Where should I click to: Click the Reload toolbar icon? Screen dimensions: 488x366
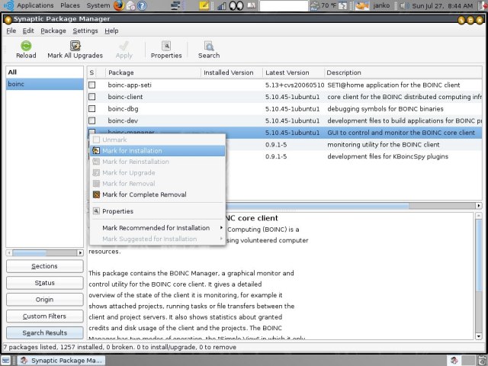(26, 46)
